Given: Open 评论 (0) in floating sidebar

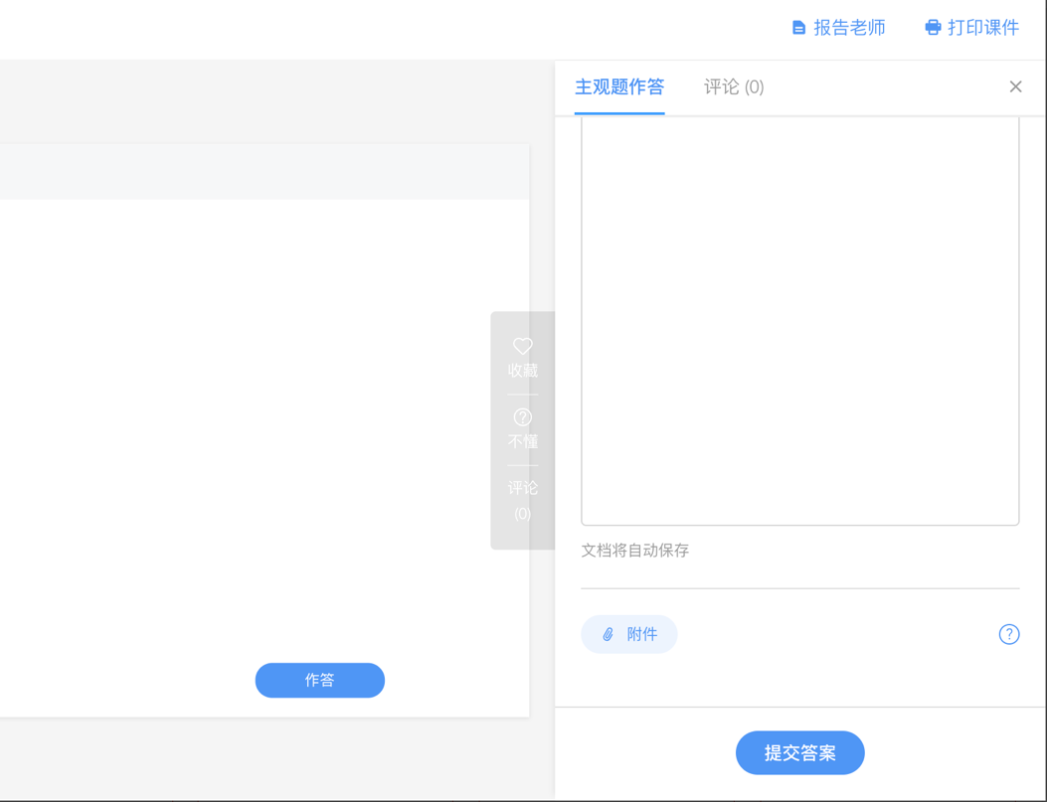Looking at the screenshot, I should (x=522, y=501).
